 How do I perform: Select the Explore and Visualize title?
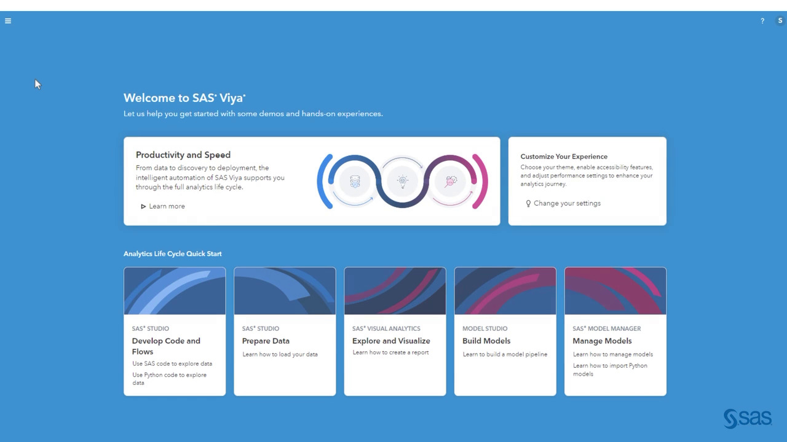coord(391,341)
